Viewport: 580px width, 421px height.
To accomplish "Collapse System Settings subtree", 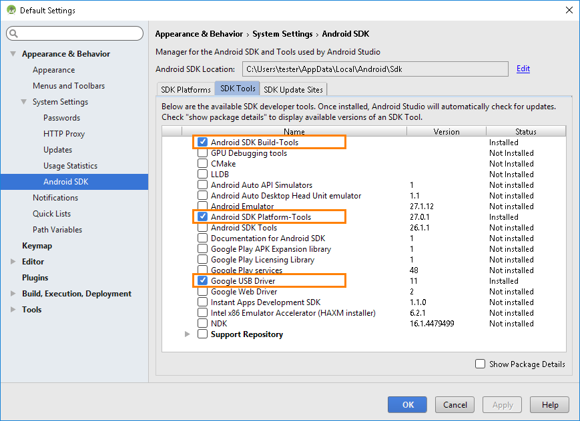I will pos(23,102).
